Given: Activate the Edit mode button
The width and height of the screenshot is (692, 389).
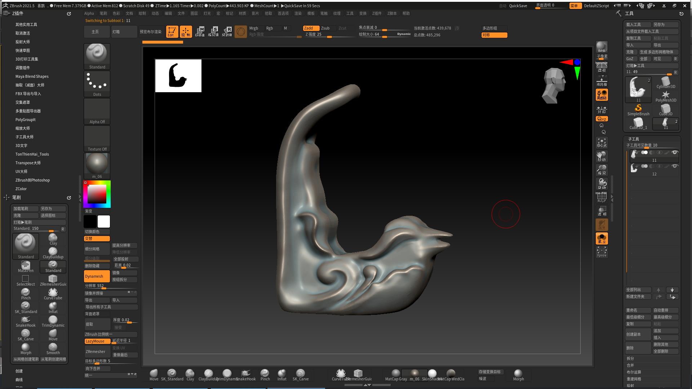Looking at the screenshot, I should (x=172, y=32).
